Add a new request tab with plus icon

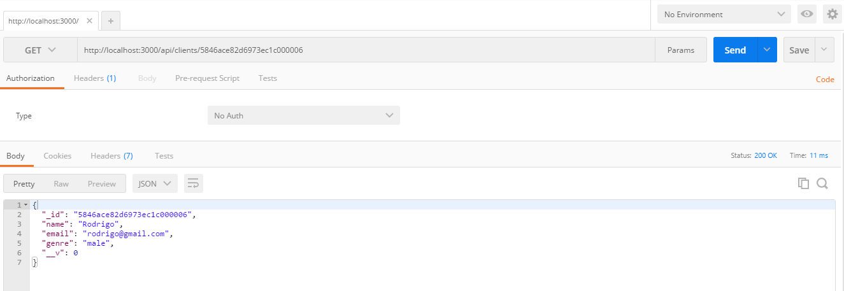(110, 21)
